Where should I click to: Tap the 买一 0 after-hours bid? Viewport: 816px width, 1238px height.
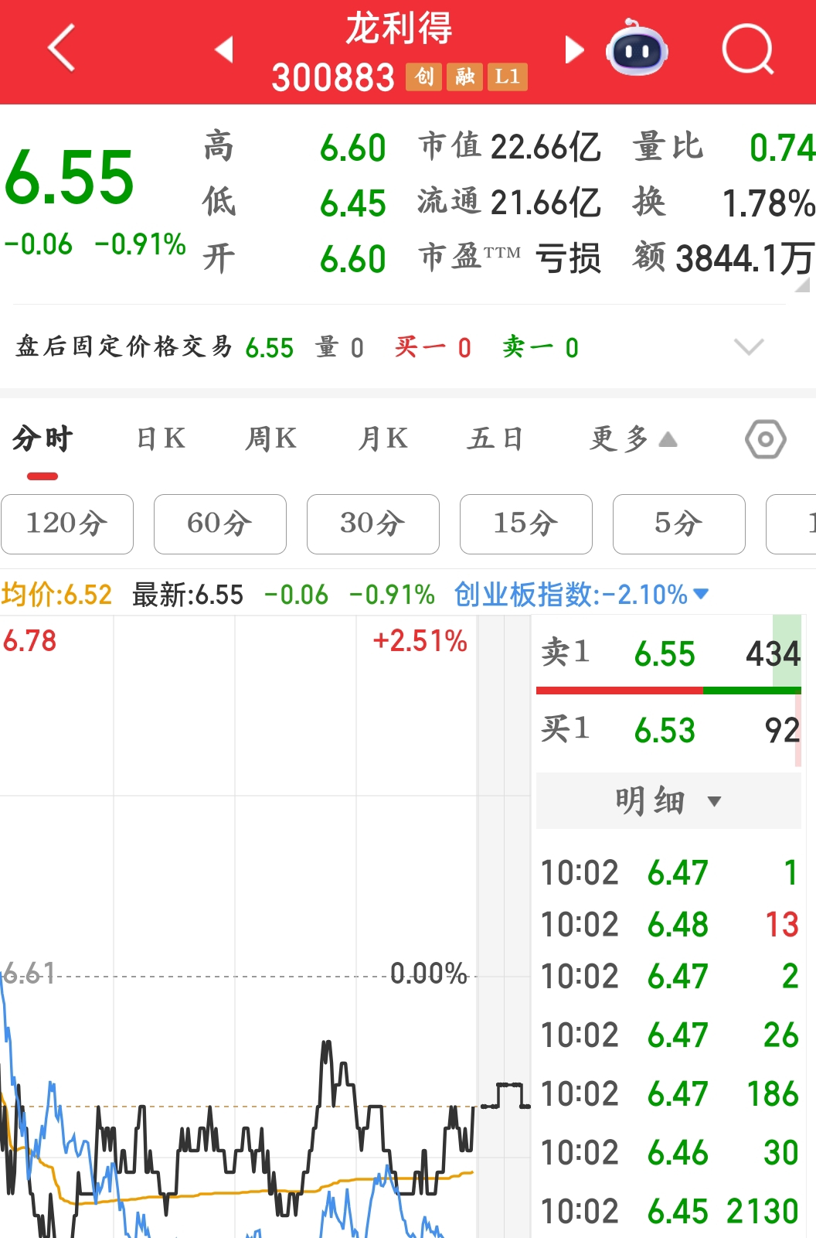[x=433, y=347]
